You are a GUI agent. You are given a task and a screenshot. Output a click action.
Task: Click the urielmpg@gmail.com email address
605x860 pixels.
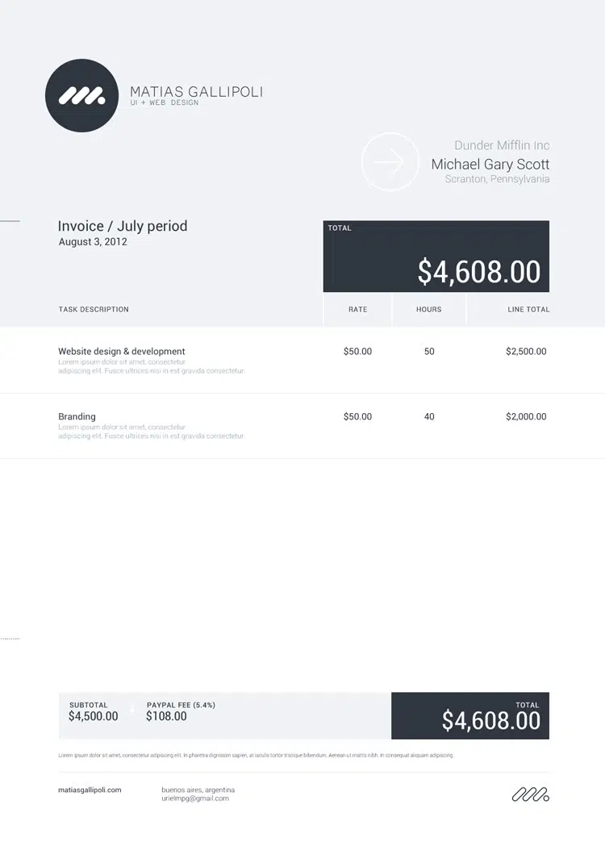coord(195,799)
